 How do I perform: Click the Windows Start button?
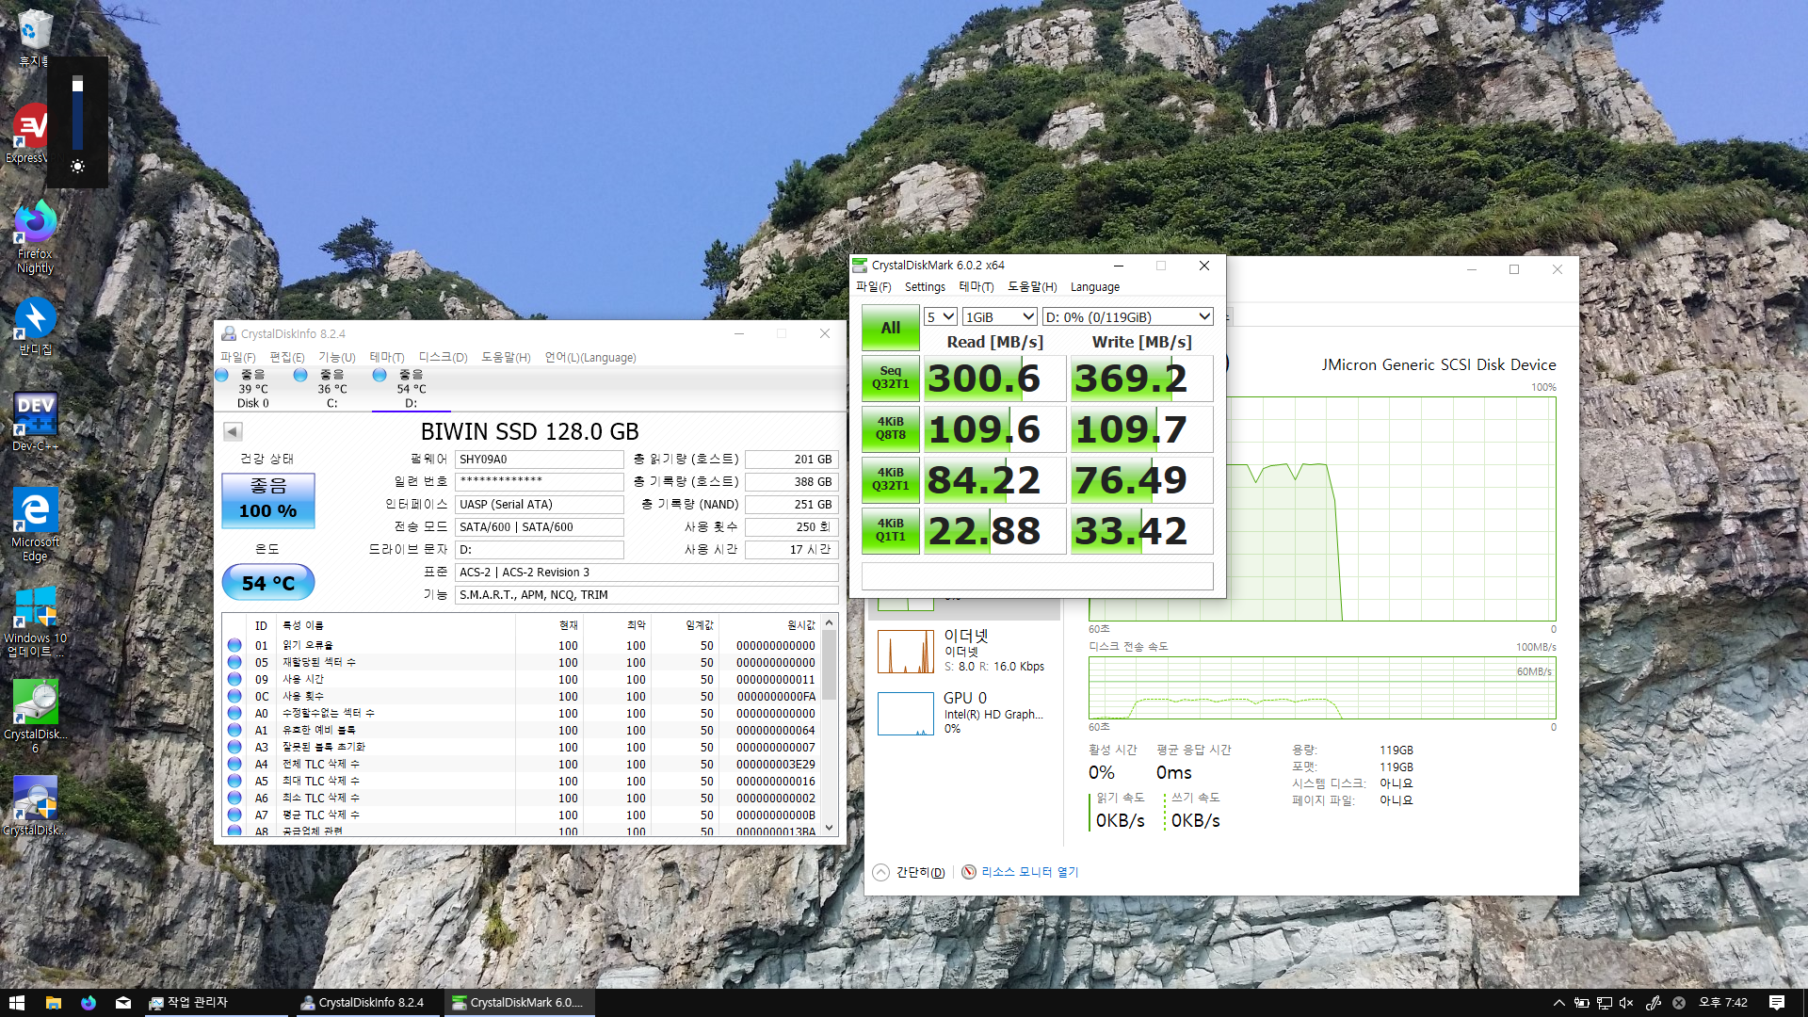[16, 1003]
